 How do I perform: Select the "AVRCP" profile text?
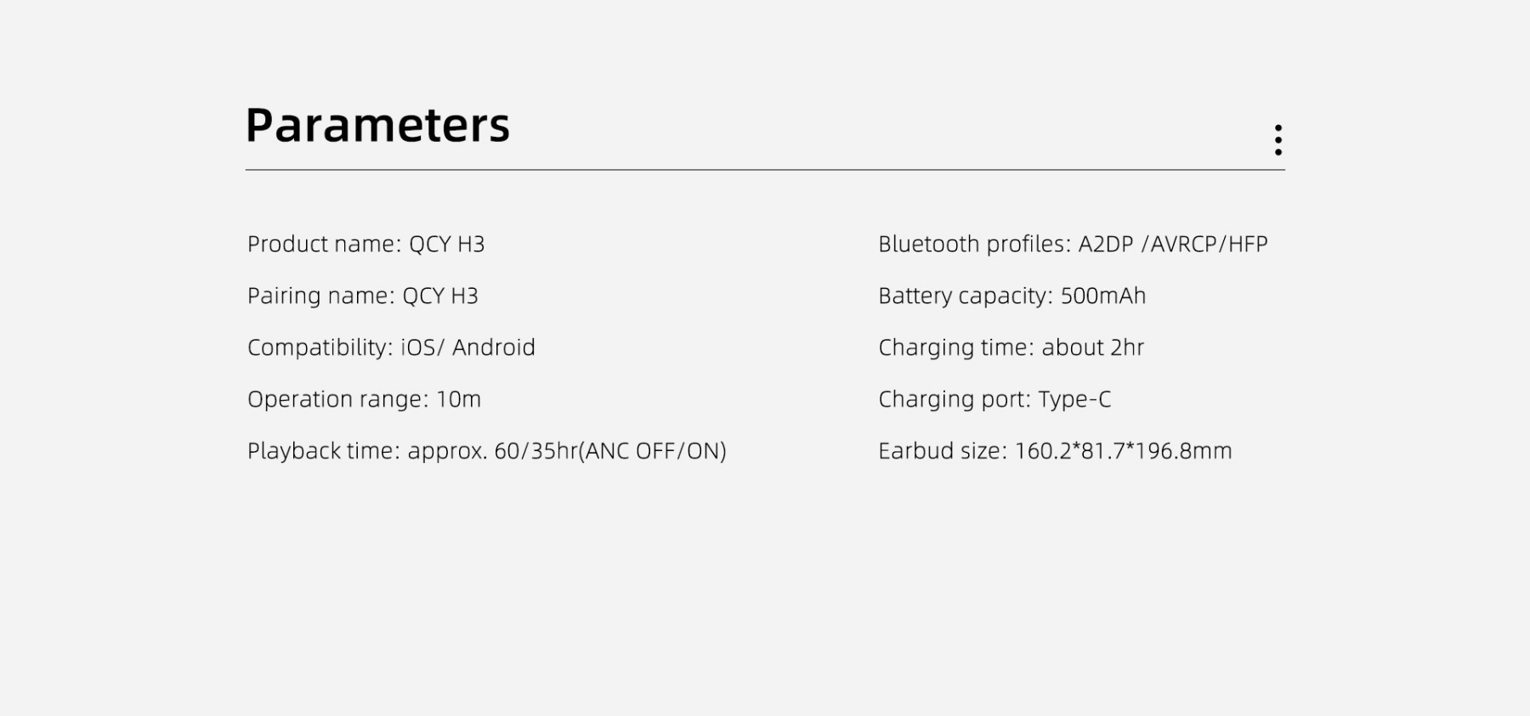(1184, 245)
